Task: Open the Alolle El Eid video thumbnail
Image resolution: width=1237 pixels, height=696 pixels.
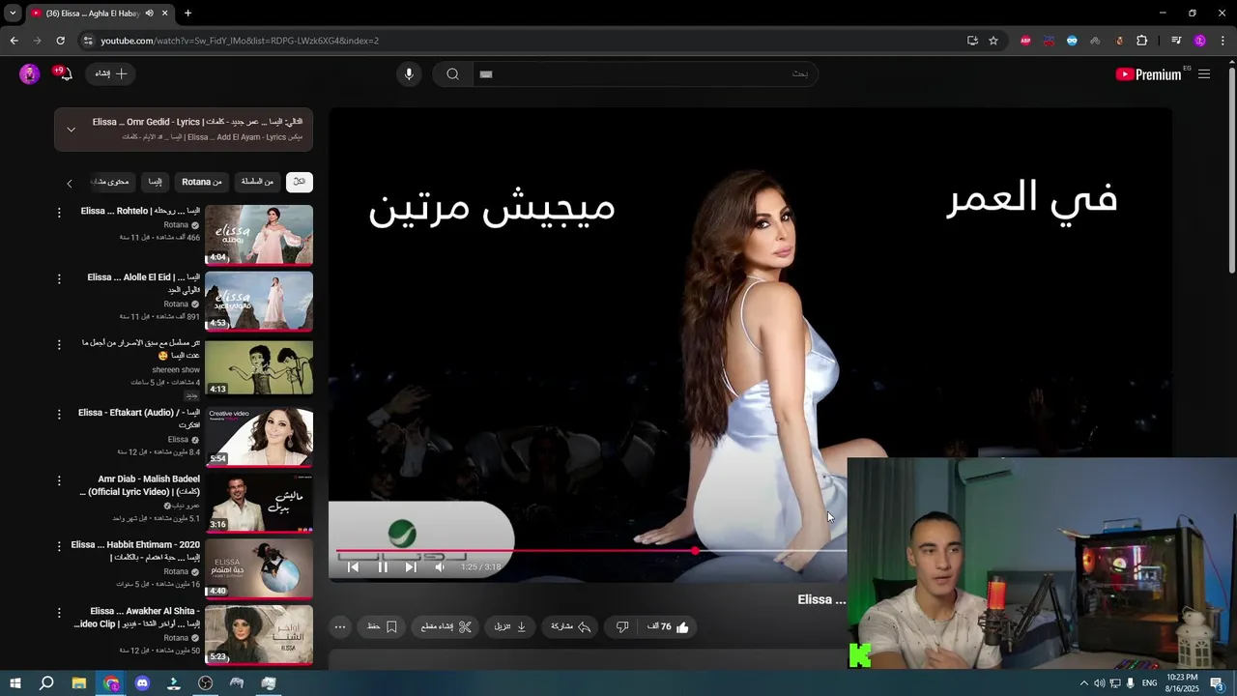Action: [259, 301]
